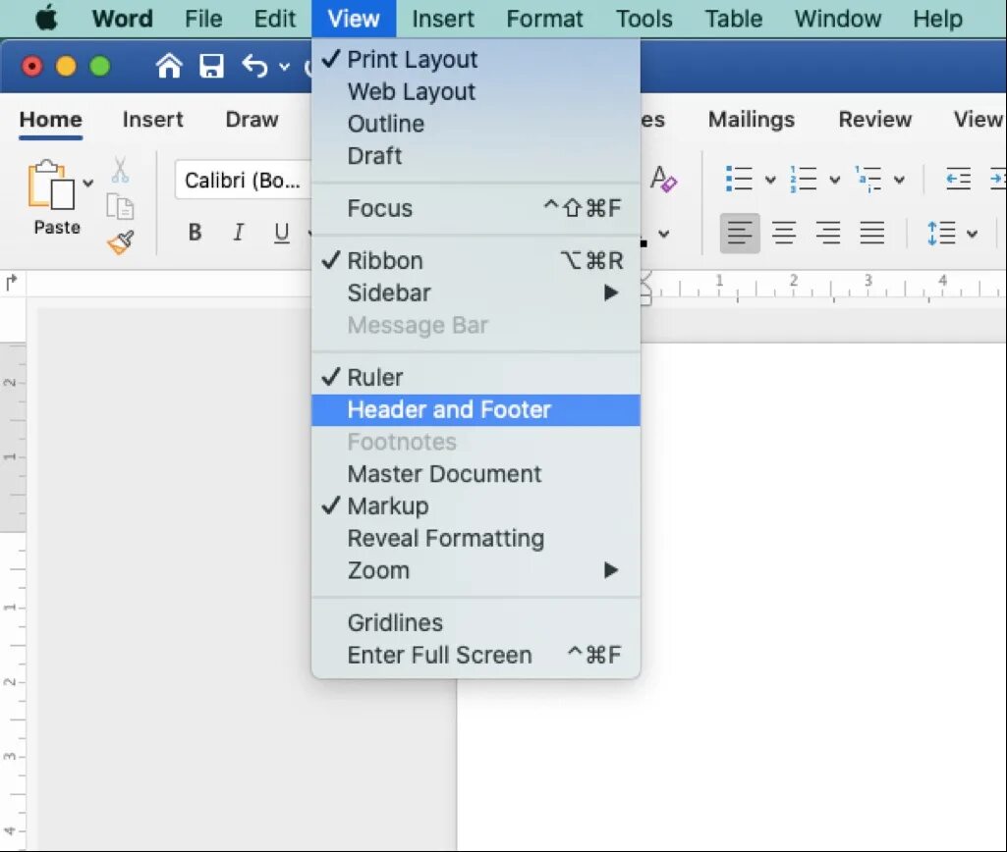
Task: Toggle Bold formatting
Action: click(x=196, y=232)
